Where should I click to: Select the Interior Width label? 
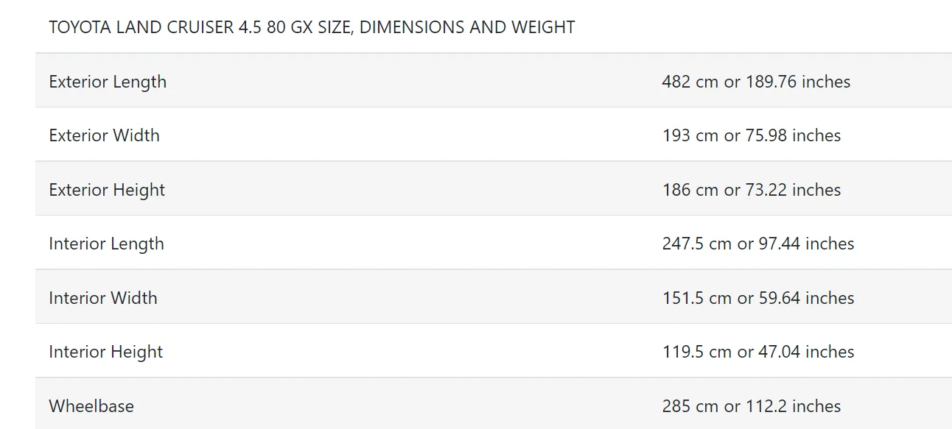click(x=103, y=298)
